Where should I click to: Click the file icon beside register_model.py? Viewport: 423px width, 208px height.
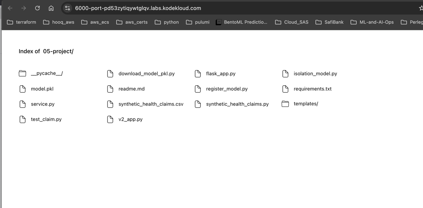[198, 89]
